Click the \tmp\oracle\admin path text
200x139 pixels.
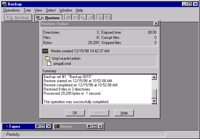coord(66,58)
